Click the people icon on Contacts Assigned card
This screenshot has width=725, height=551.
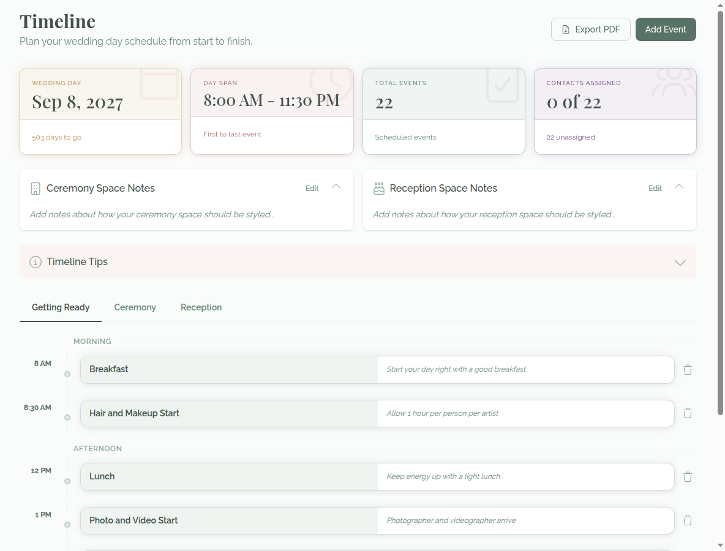[x=674, y=82]
